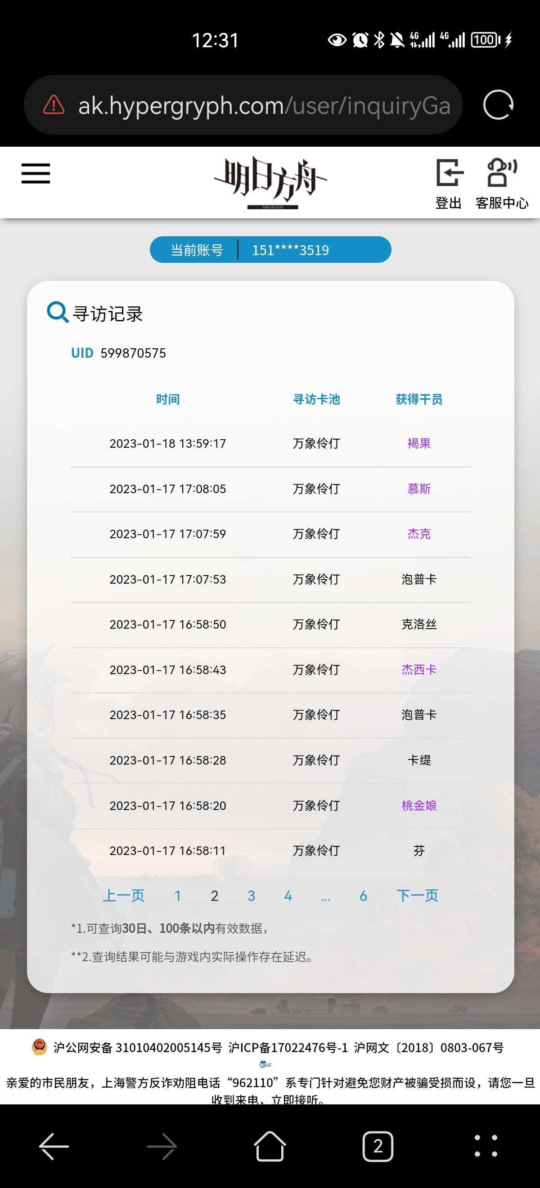Click the next page (下一页) link

point(417,895)
